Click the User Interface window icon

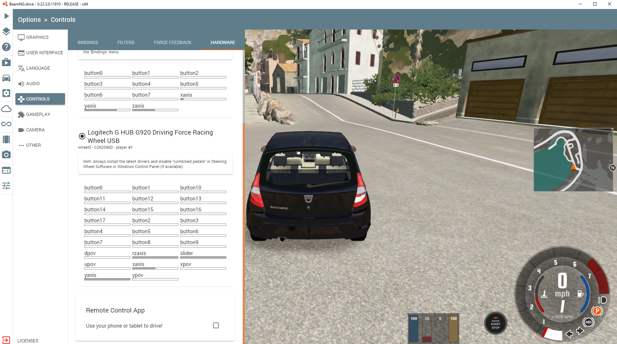point(21,53)
